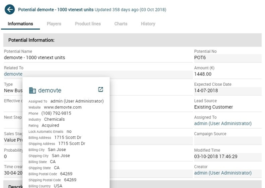Open the Players tab
The image size is (265, 188).
[x=54, y=24]
